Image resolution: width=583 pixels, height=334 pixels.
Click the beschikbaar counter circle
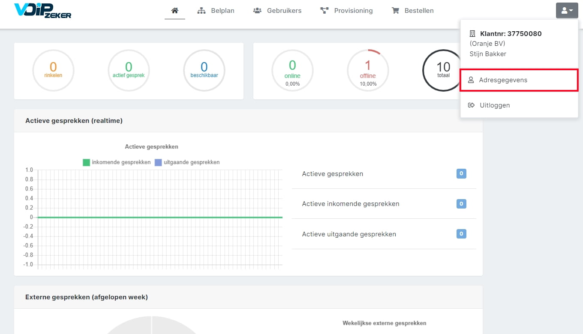(204, 71)
